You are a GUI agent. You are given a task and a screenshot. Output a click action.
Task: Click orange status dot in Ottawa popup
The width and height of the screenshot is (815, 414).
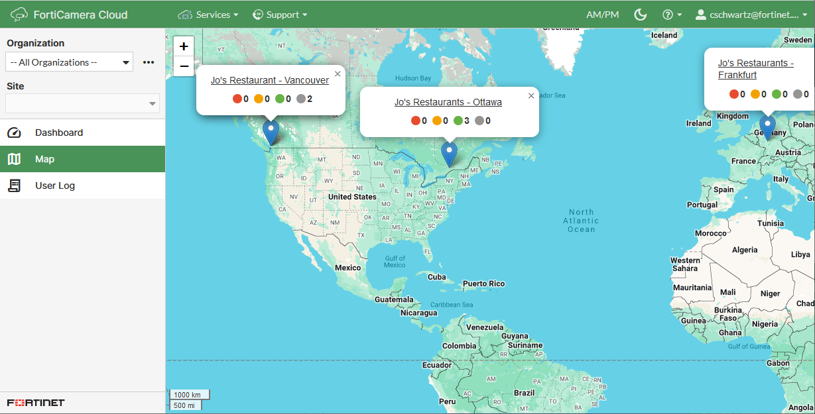tap(437, 121)
